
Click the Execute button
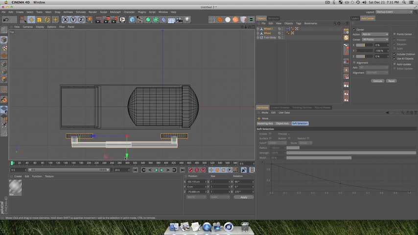(377, 81)
